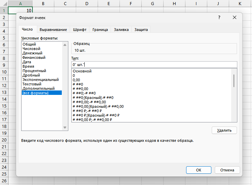Go to the Граница tab
This screenshot has width=252, height=185.
[x=100, y=30]
